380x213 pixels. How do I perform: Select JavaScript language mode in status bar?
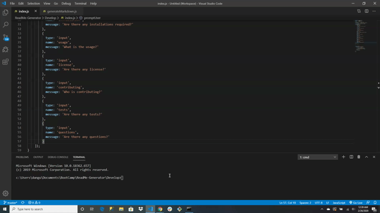click(x=339, y=202)
